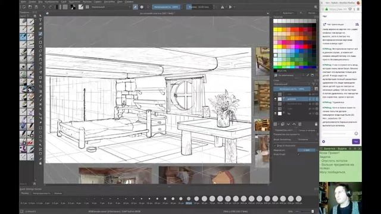Image resolution: width=381 pixels, height=214 pixels.
Task: Expand the add-layer type arrow
Action: tap(278, 124)
